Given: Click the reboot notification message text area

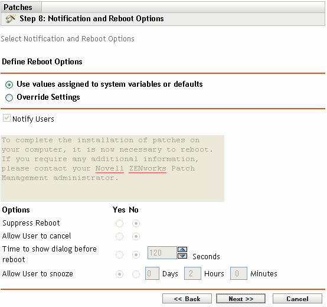Looking at the screenshot, I should 113,168.
